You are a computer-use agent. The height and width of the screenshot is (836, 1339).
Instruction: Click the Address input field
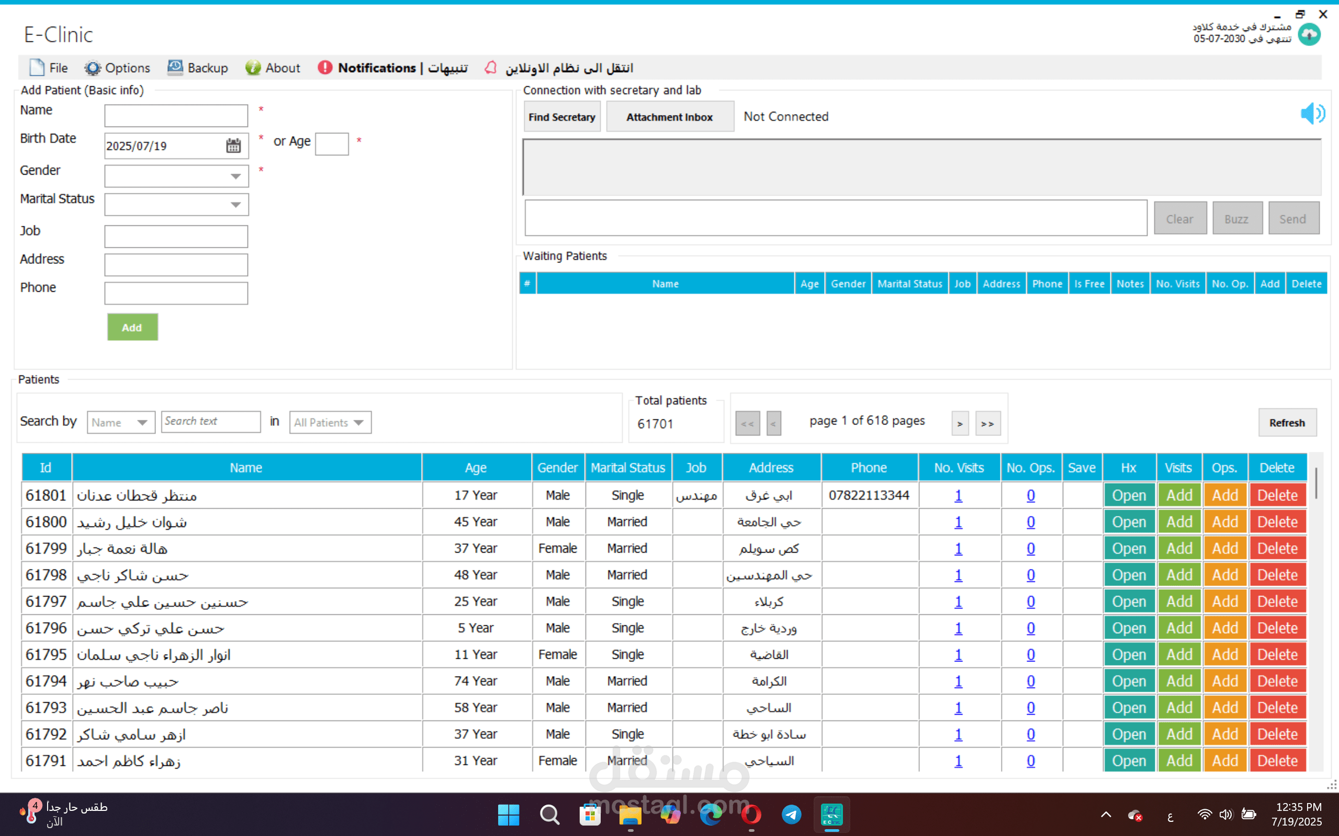click(176, 265)
